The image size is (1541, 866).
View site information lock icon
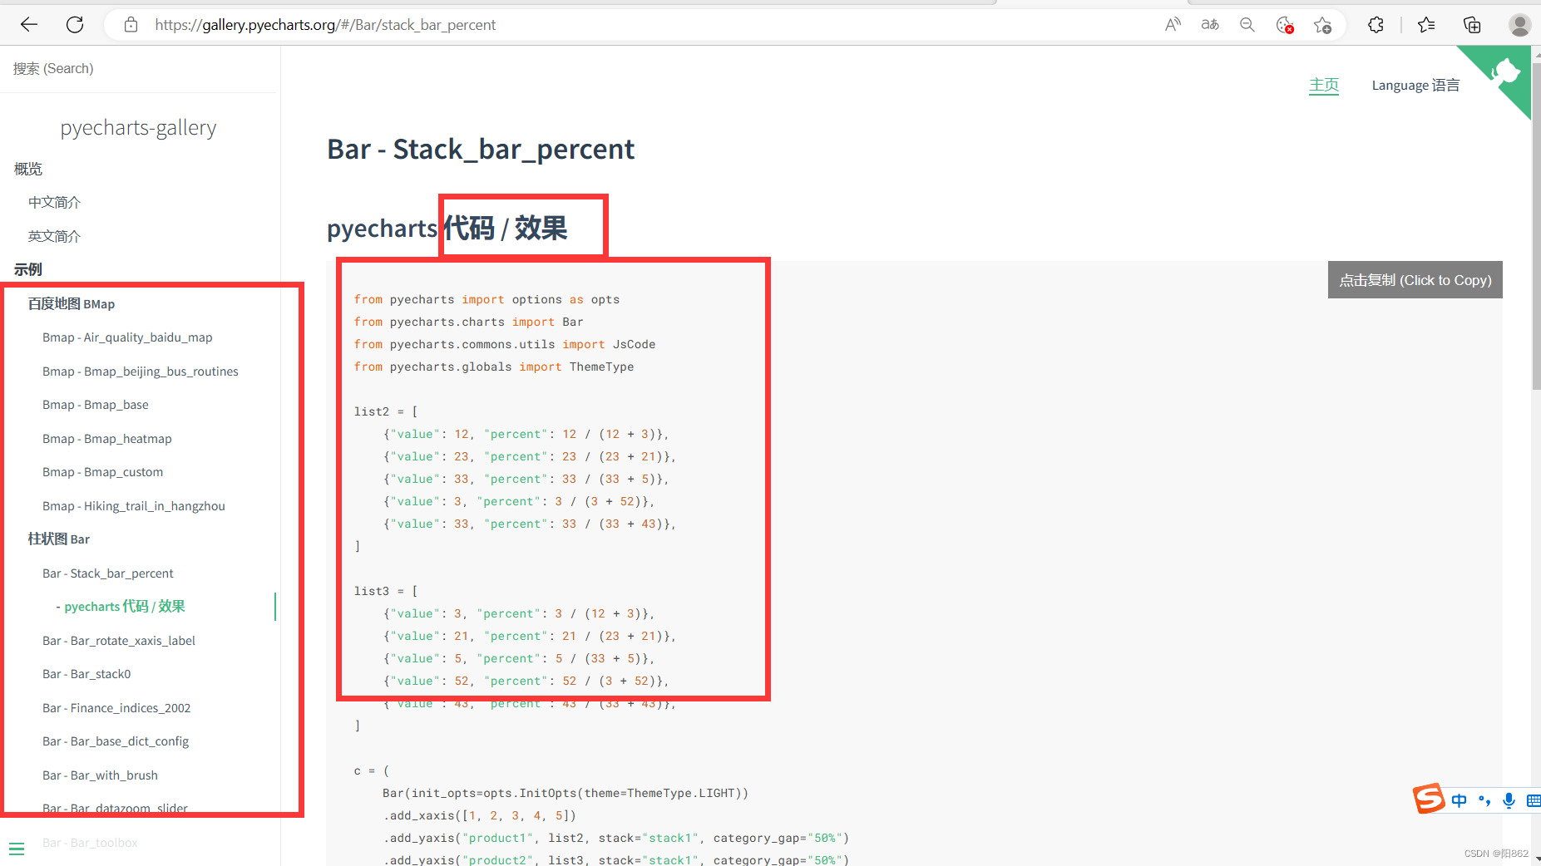pyautogui.click(x=131, y=25)
